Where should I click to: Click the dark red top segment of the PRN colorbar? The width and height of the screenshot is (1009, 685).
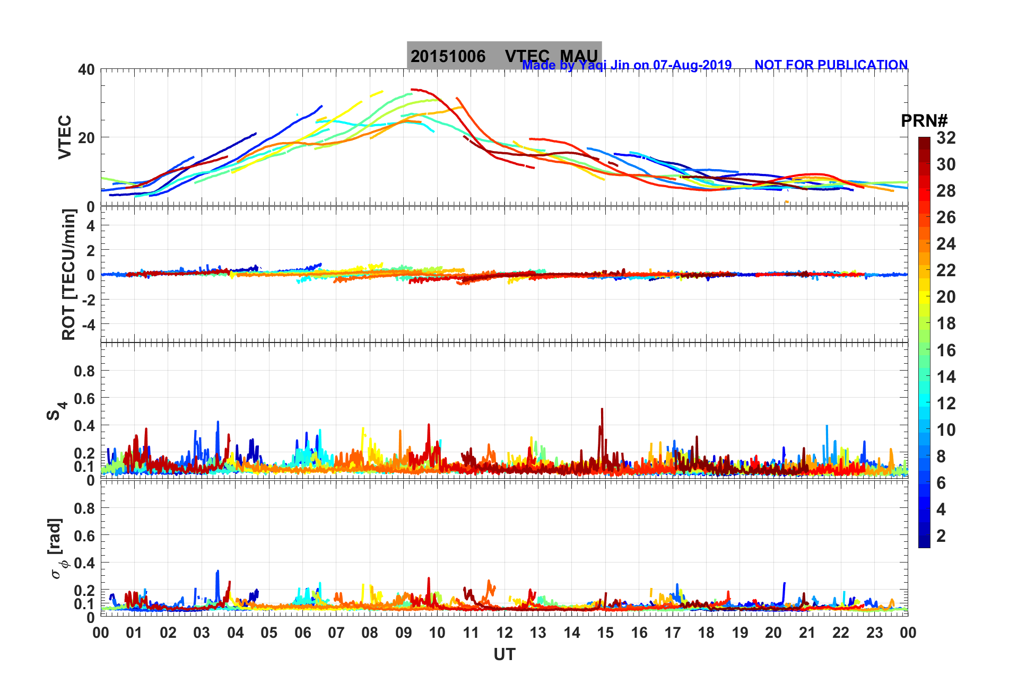924,144
